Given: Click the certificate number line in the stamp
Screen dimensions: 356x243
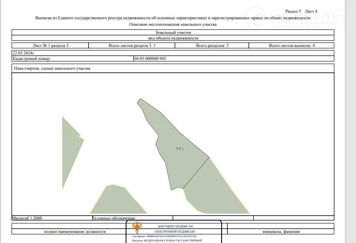Looking at the screenshot, I should coord(164,236).
